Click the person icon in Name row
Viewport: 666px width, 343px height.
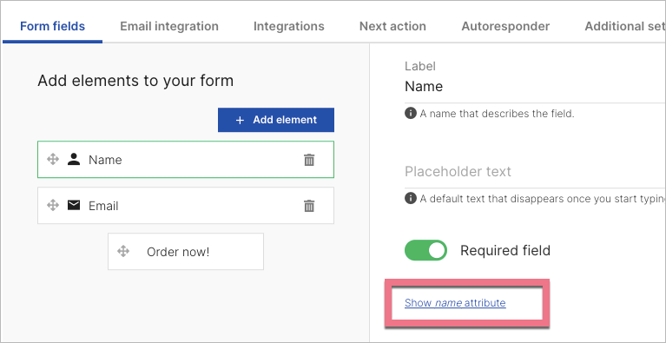pyautogui.click(x=74, y=160)
